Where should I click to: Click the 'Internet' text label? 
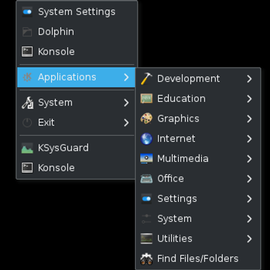coord(176,138)
